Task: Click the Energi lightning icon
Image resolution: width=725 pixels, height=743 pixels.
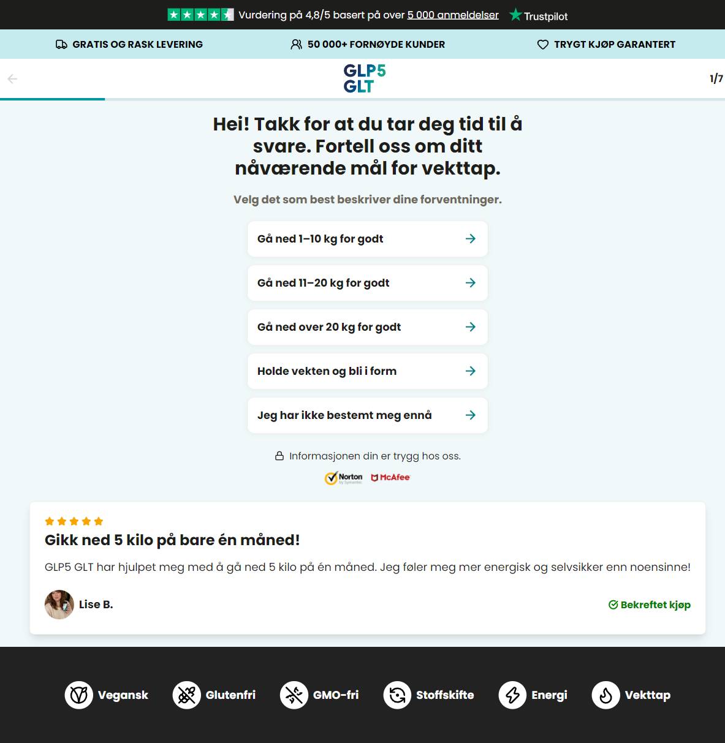Action: 512,695
